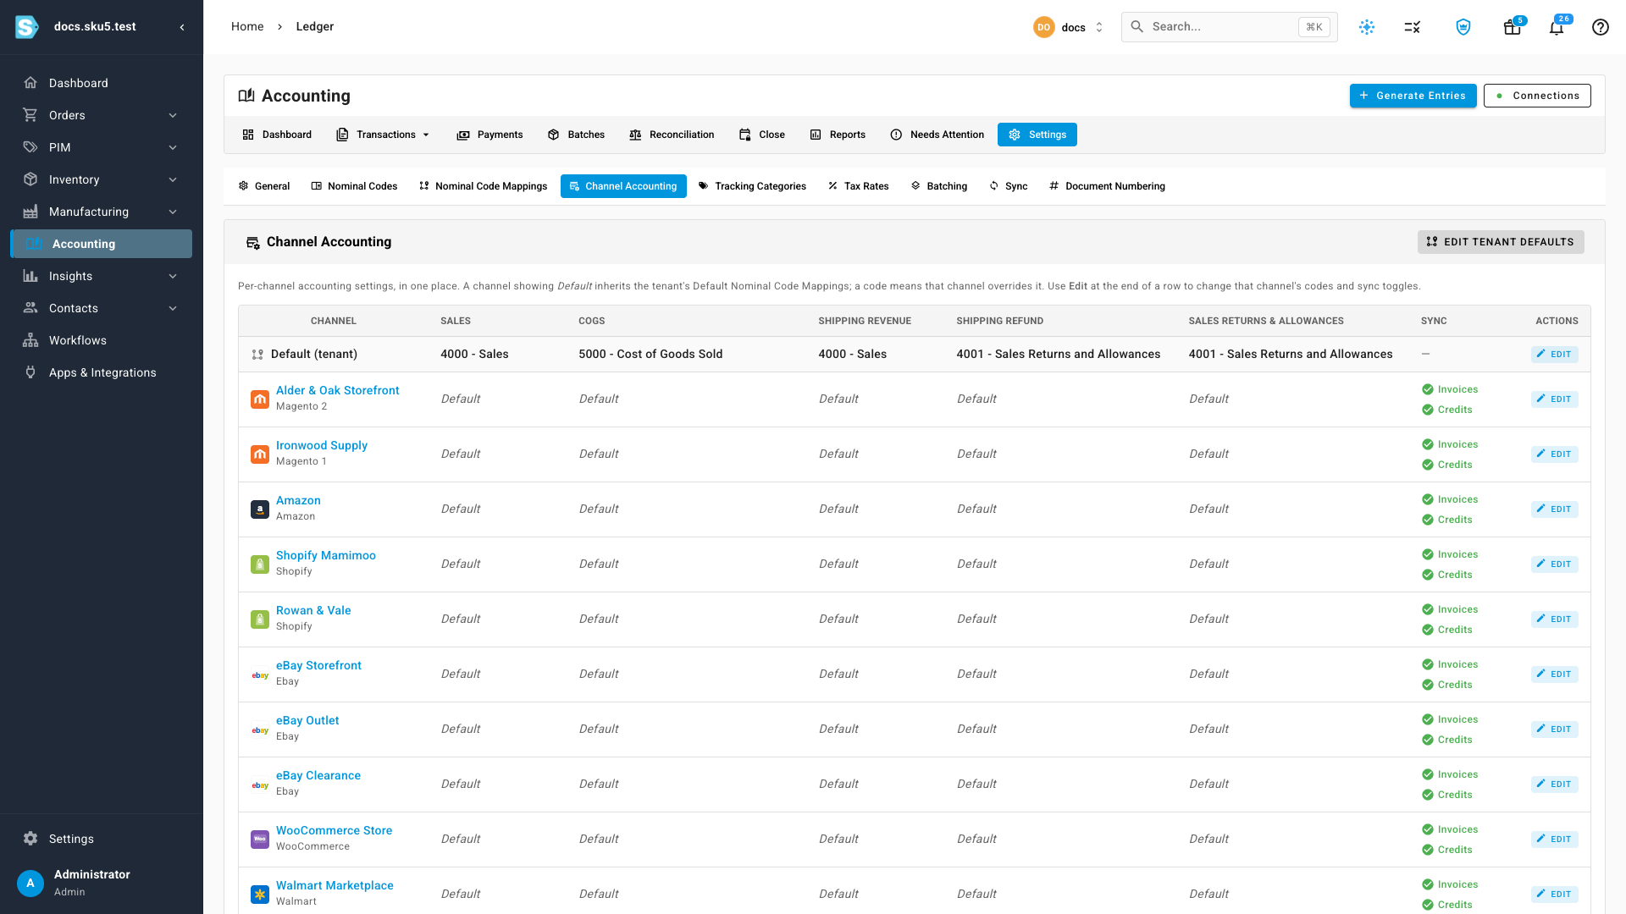This screenshot has height=914, width=1626.
Task: Open the Reconciliation tab
Action: (x=672, y=135)
